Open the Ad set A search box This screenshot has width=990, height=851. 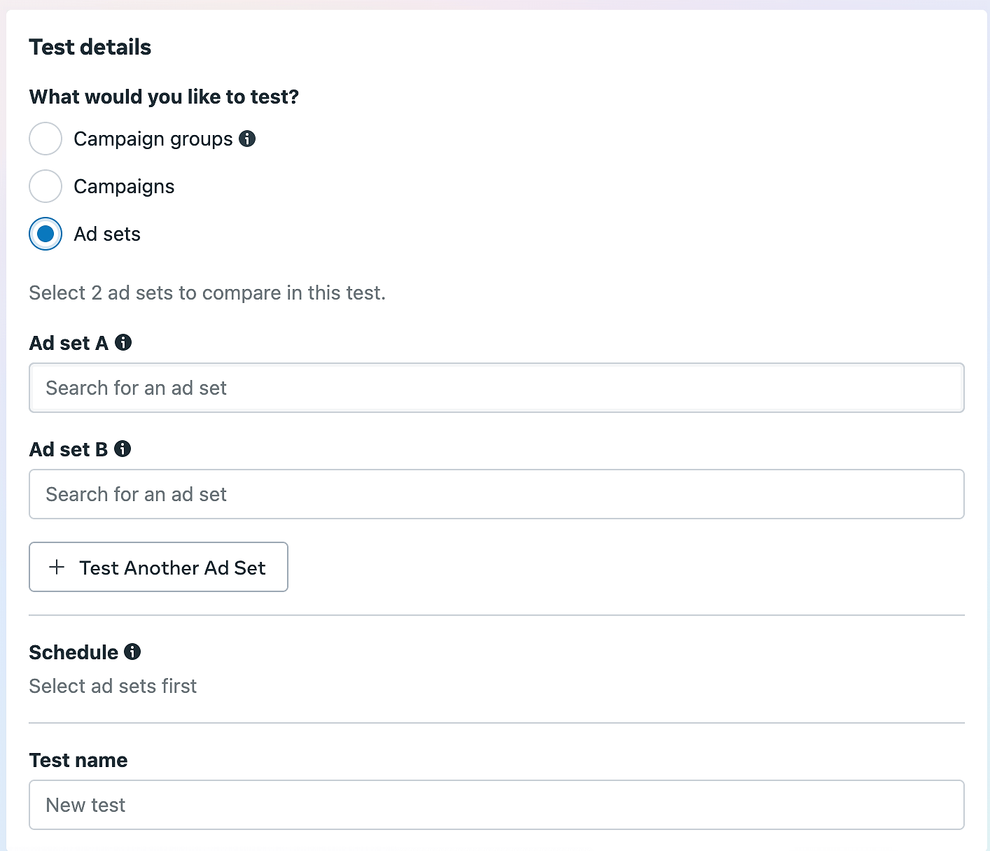(496, 388)
